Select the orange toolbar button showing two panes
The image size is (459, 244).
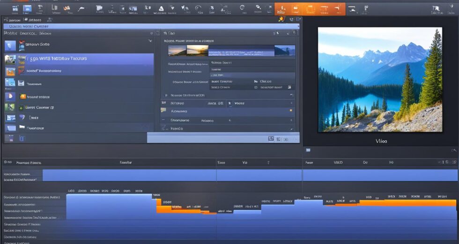[x=310, y=9]
